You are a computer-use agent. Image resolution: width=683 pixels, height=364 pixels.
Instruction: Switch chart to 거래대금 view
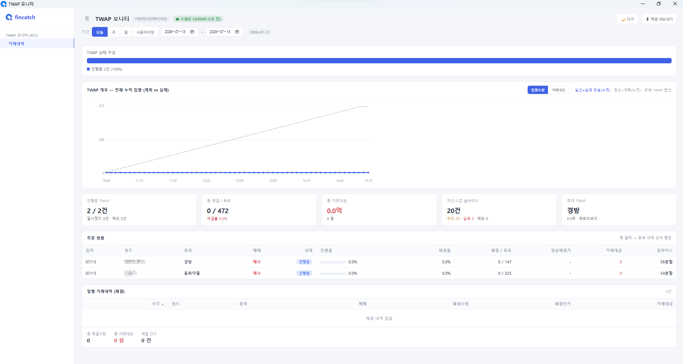(558, 90)
